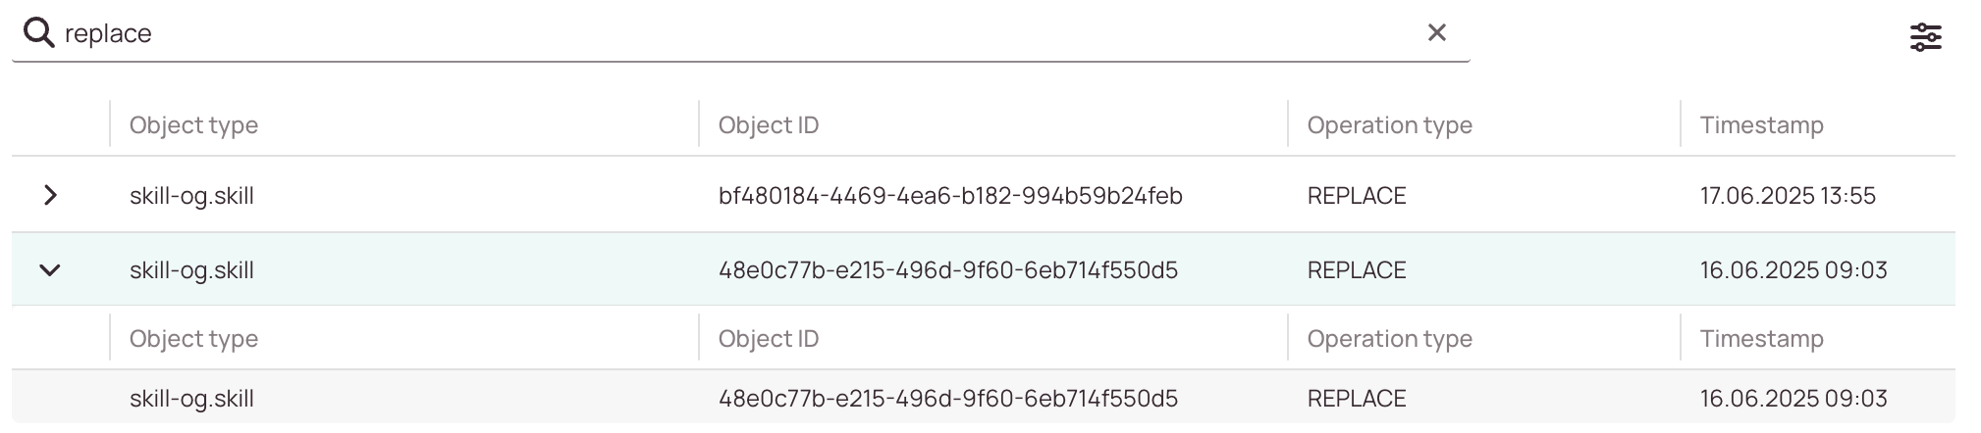Screen dimensions: 1981x433
Task: Click nested row's skill-og.skill entry
Action: (191, 399)
